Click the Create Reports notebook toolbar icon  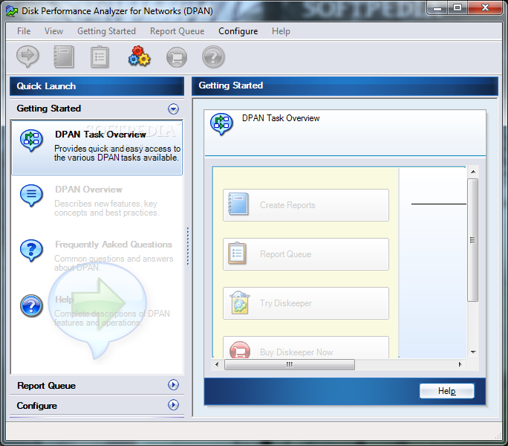(64, 56)
